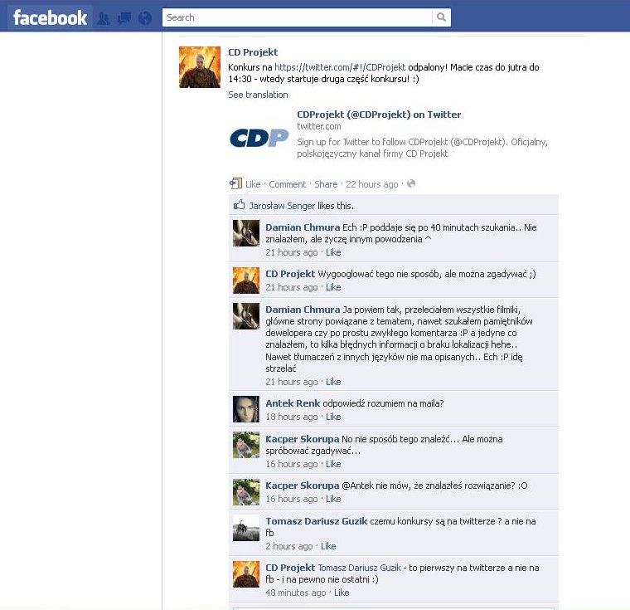Open CDProjekt (@CDProjekt) on Twitter title
The height and width of the screenshot is (610, 630).
(379, 115)
